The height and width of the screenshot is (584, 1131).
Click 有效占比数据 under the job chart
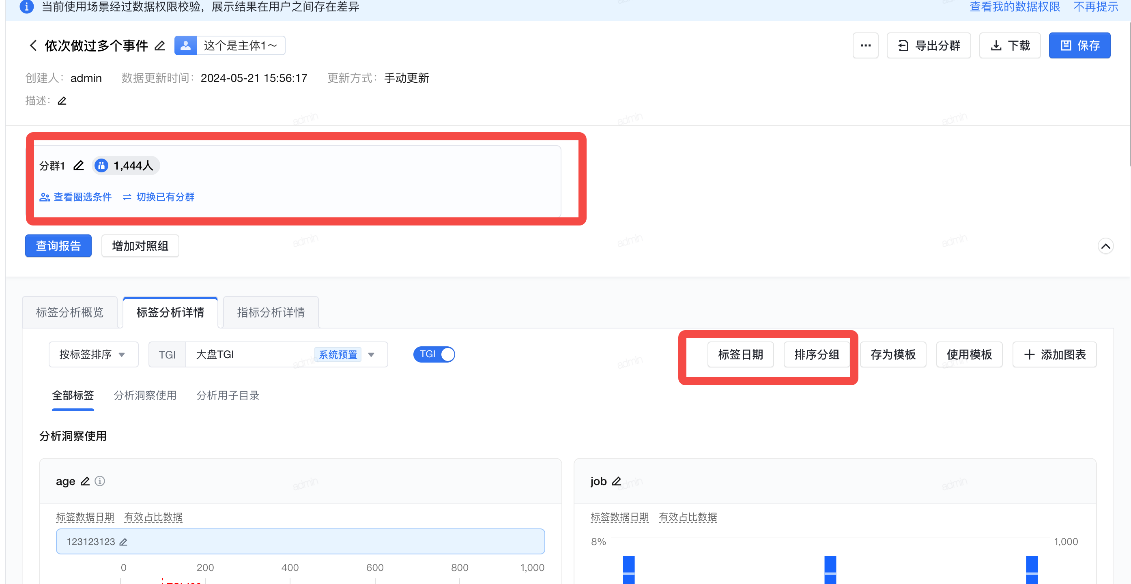tap(688, 518)
